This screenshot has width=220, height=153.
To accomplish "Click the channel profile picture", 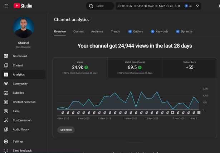I will click(x=23, y=28).
